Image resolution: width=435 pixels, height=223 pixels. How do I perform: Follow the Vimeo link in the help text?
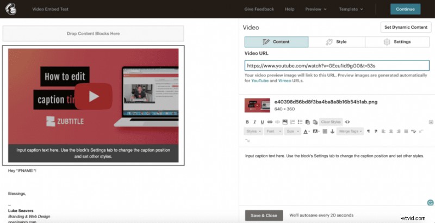[x=284, y=81]
